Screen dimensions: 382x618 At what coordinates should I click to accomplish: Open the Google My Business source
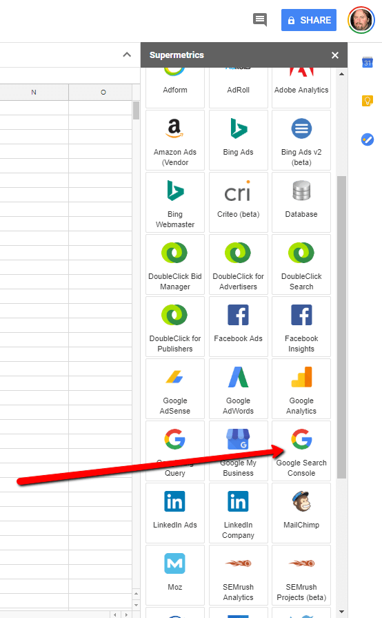click(x=238, y=450)
